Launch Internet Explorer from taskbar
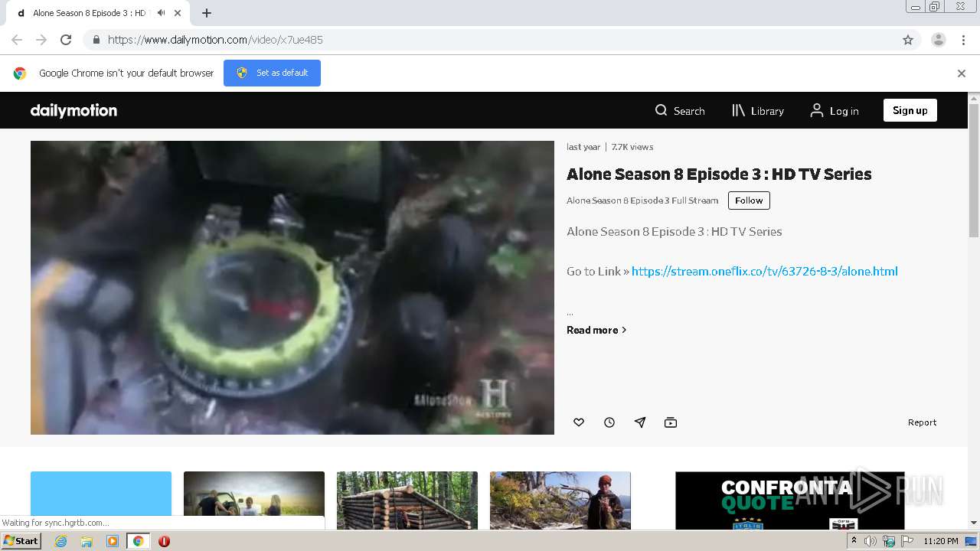 point(60,541)
